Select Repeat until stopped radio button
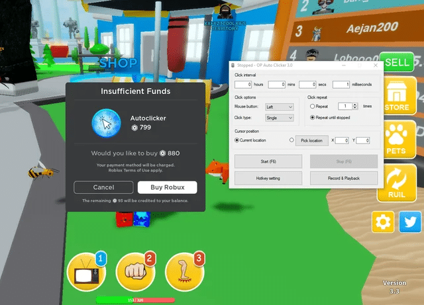424x305 pixels. click(312, 118)
